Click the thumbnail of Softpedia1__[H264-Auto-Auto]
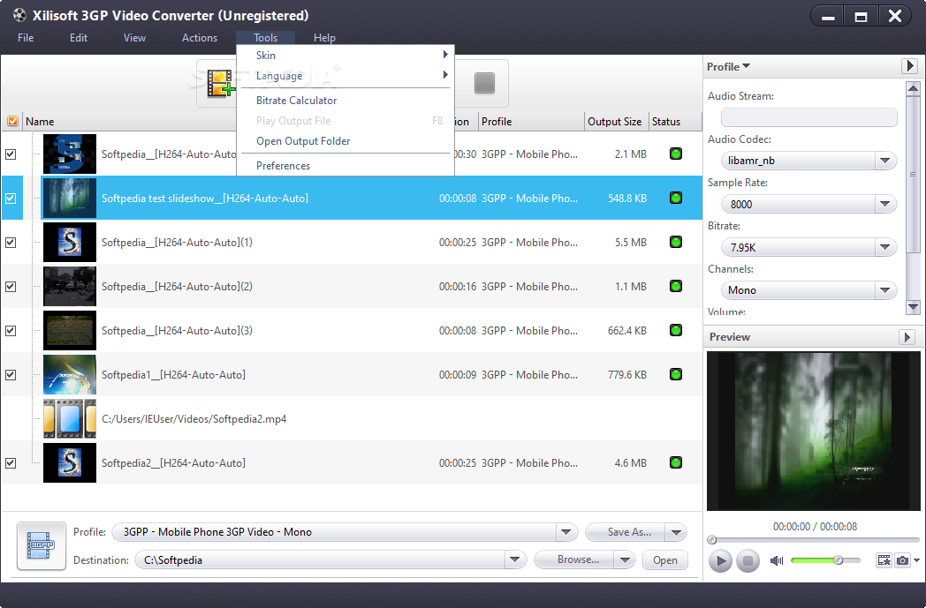Screen dimensions: 926x608 70,374
